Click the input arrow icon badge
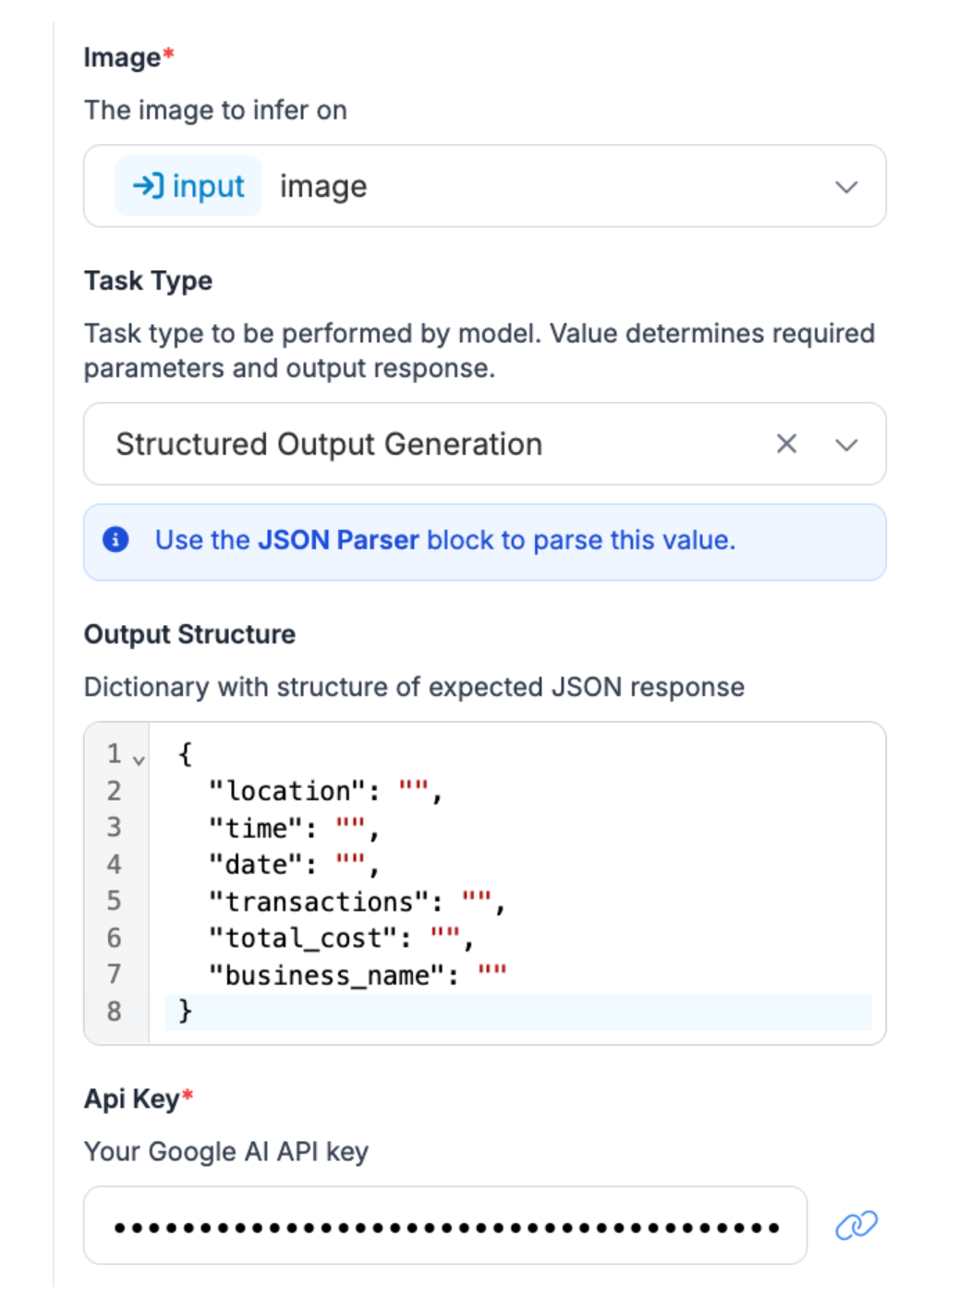Image resolution: width=970 pixels, height=1311 pixels. [x=148, y=186]
